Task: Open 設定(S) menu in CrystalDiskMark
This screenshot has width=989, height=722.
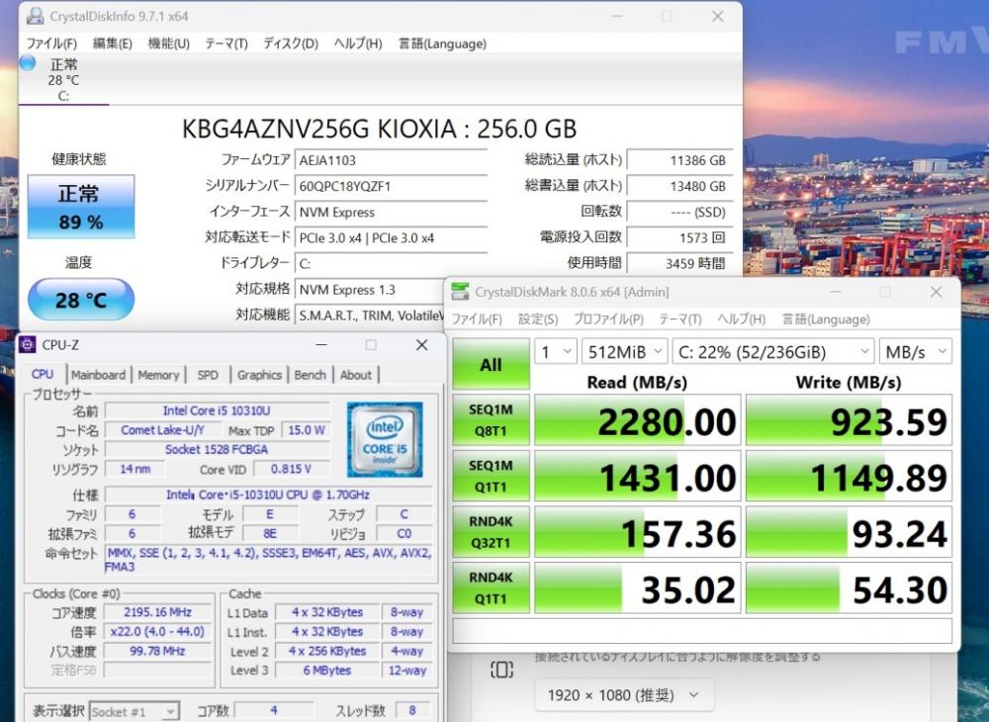Action: [x=538, y=319]
